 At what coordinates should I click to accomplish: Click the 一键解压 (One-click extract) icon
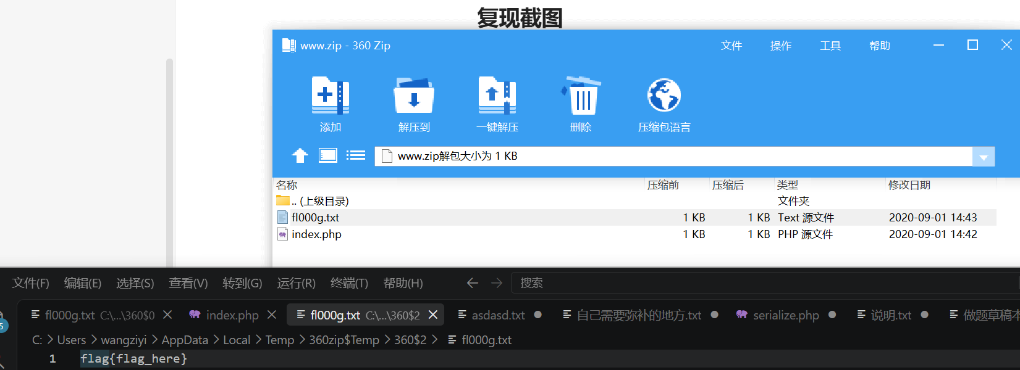pyautogui.click(x=497, y=95)
